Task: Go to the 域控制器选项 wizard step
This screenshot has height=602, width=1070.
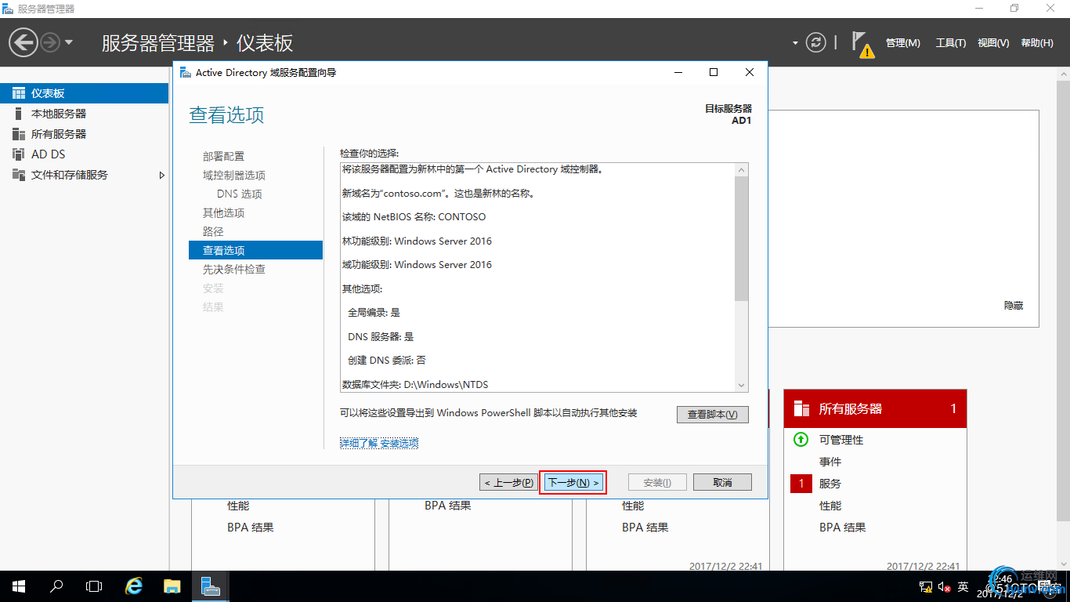Action: [x=234, y=175]
